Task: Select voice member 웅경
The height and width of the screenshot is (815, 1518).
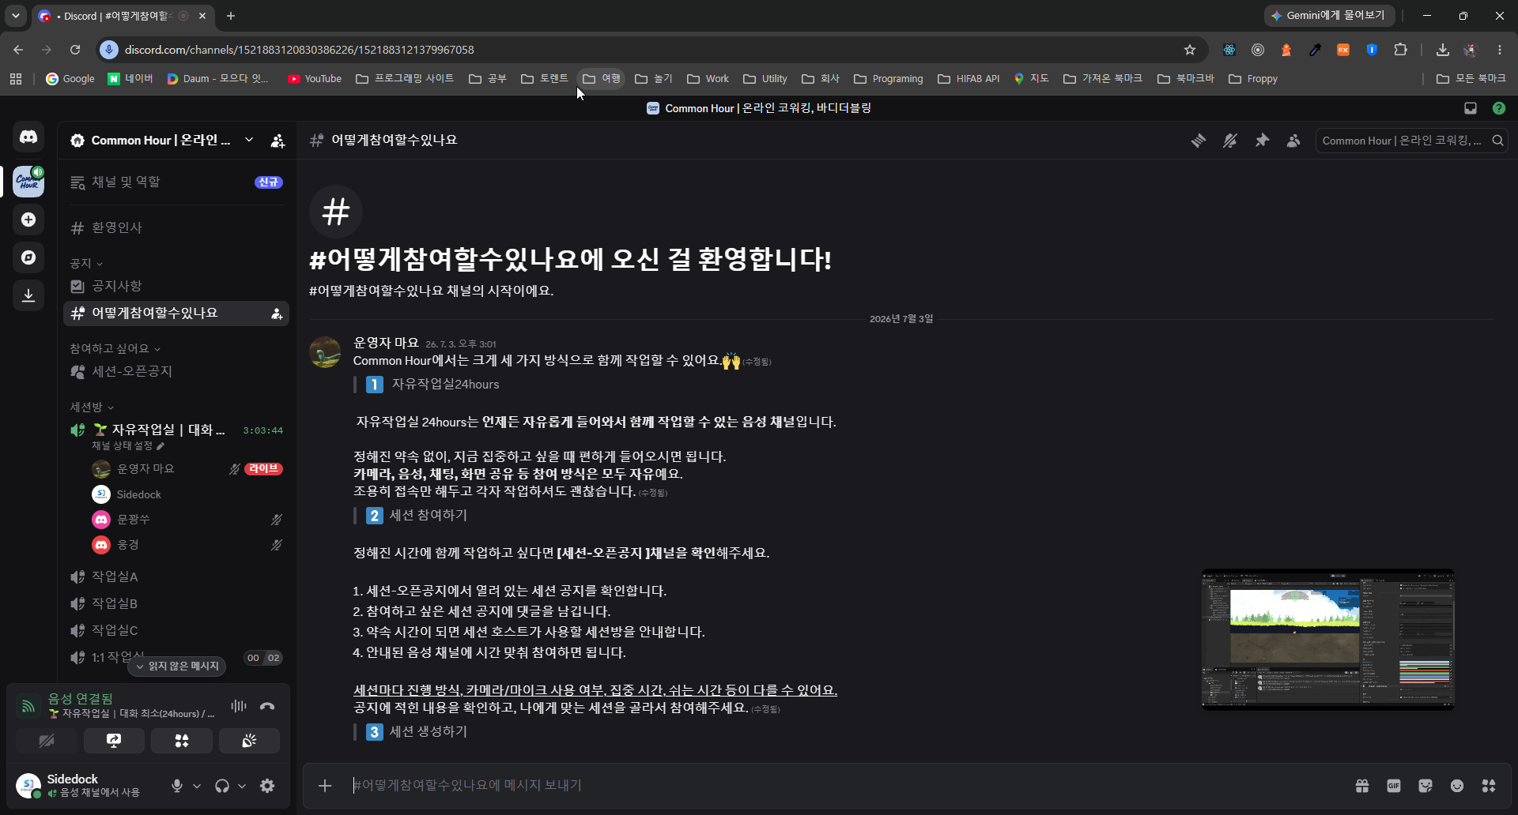Action: (x=187, y=545)
